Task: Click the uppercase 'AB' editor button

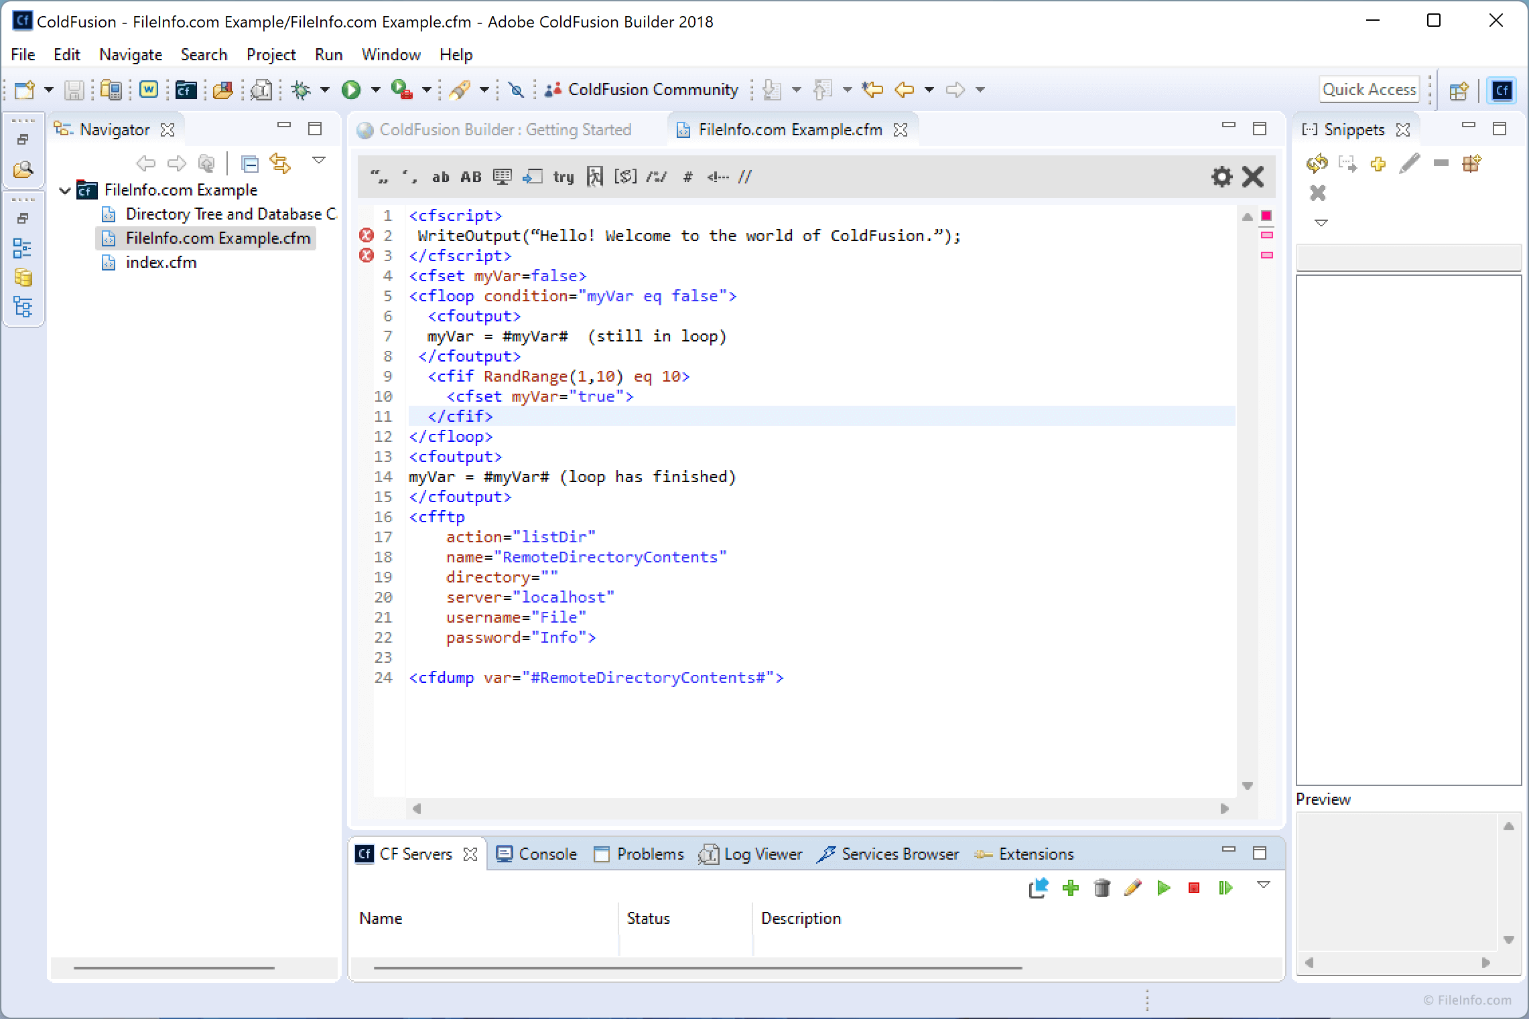Action: [x=470, y=177]
